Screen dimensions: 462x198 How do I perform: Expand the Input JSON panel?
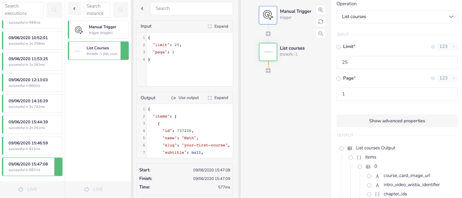click(218, 26)
